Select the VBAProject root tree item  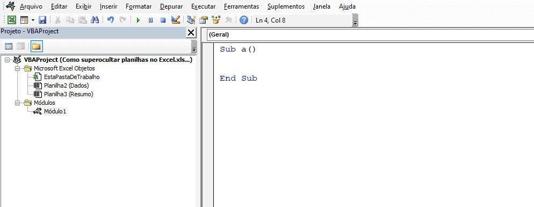pos(108,60)
